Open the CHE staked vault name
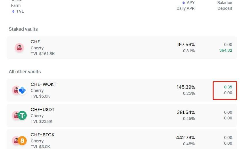Viewport: 249px width, 149px height. tap(35, 42)
